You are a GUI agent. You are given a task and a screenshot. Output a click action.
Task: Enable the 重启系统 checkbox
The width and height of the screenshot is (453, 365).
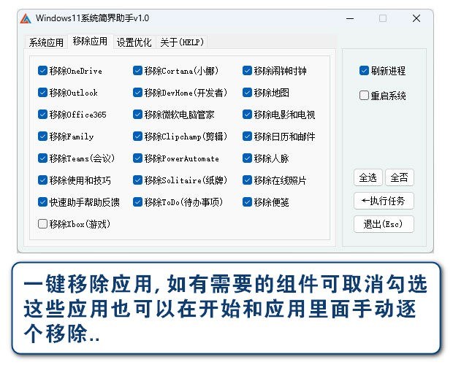tap(364, 95)
